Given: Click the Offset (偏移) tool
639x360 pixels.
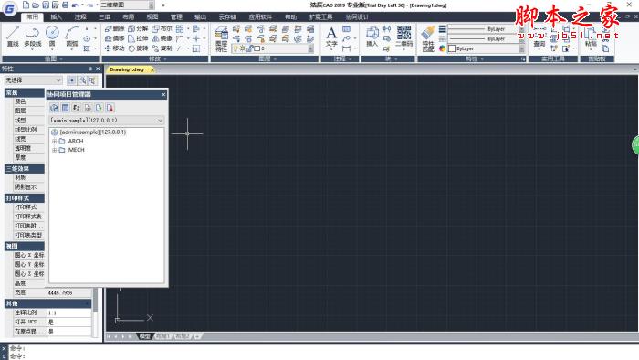Looking at the screenshot, I should point(114,38).
